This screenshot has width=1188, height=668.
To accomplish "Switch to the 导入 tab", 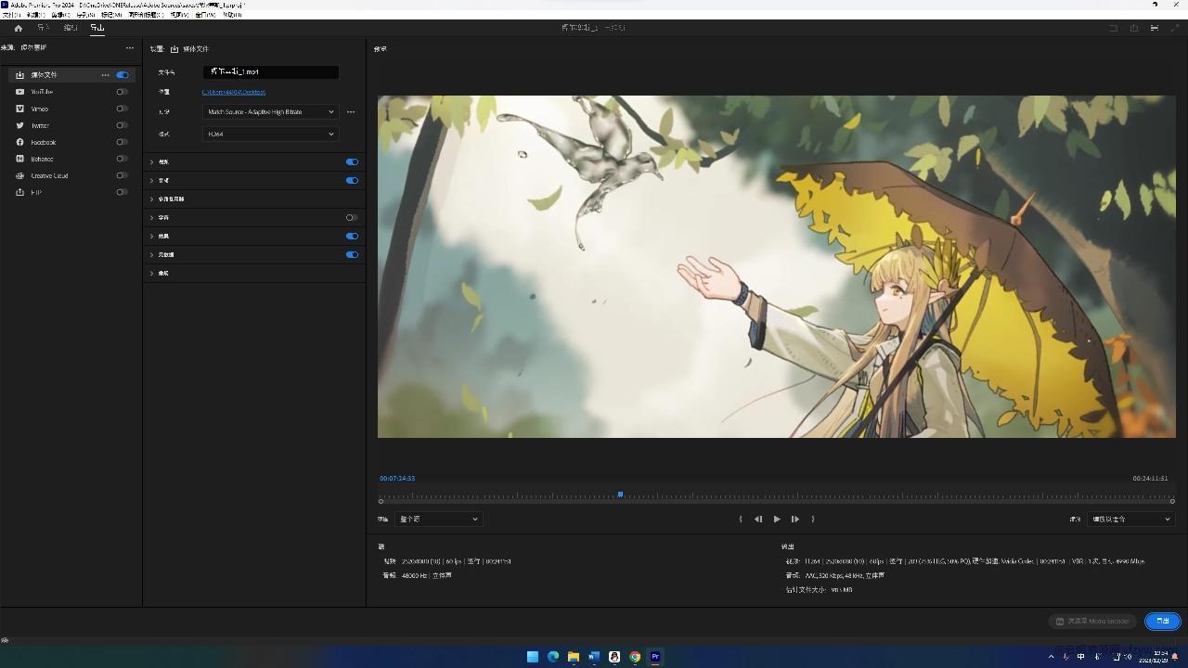I will pyautogui.click(x=44, y=29).
